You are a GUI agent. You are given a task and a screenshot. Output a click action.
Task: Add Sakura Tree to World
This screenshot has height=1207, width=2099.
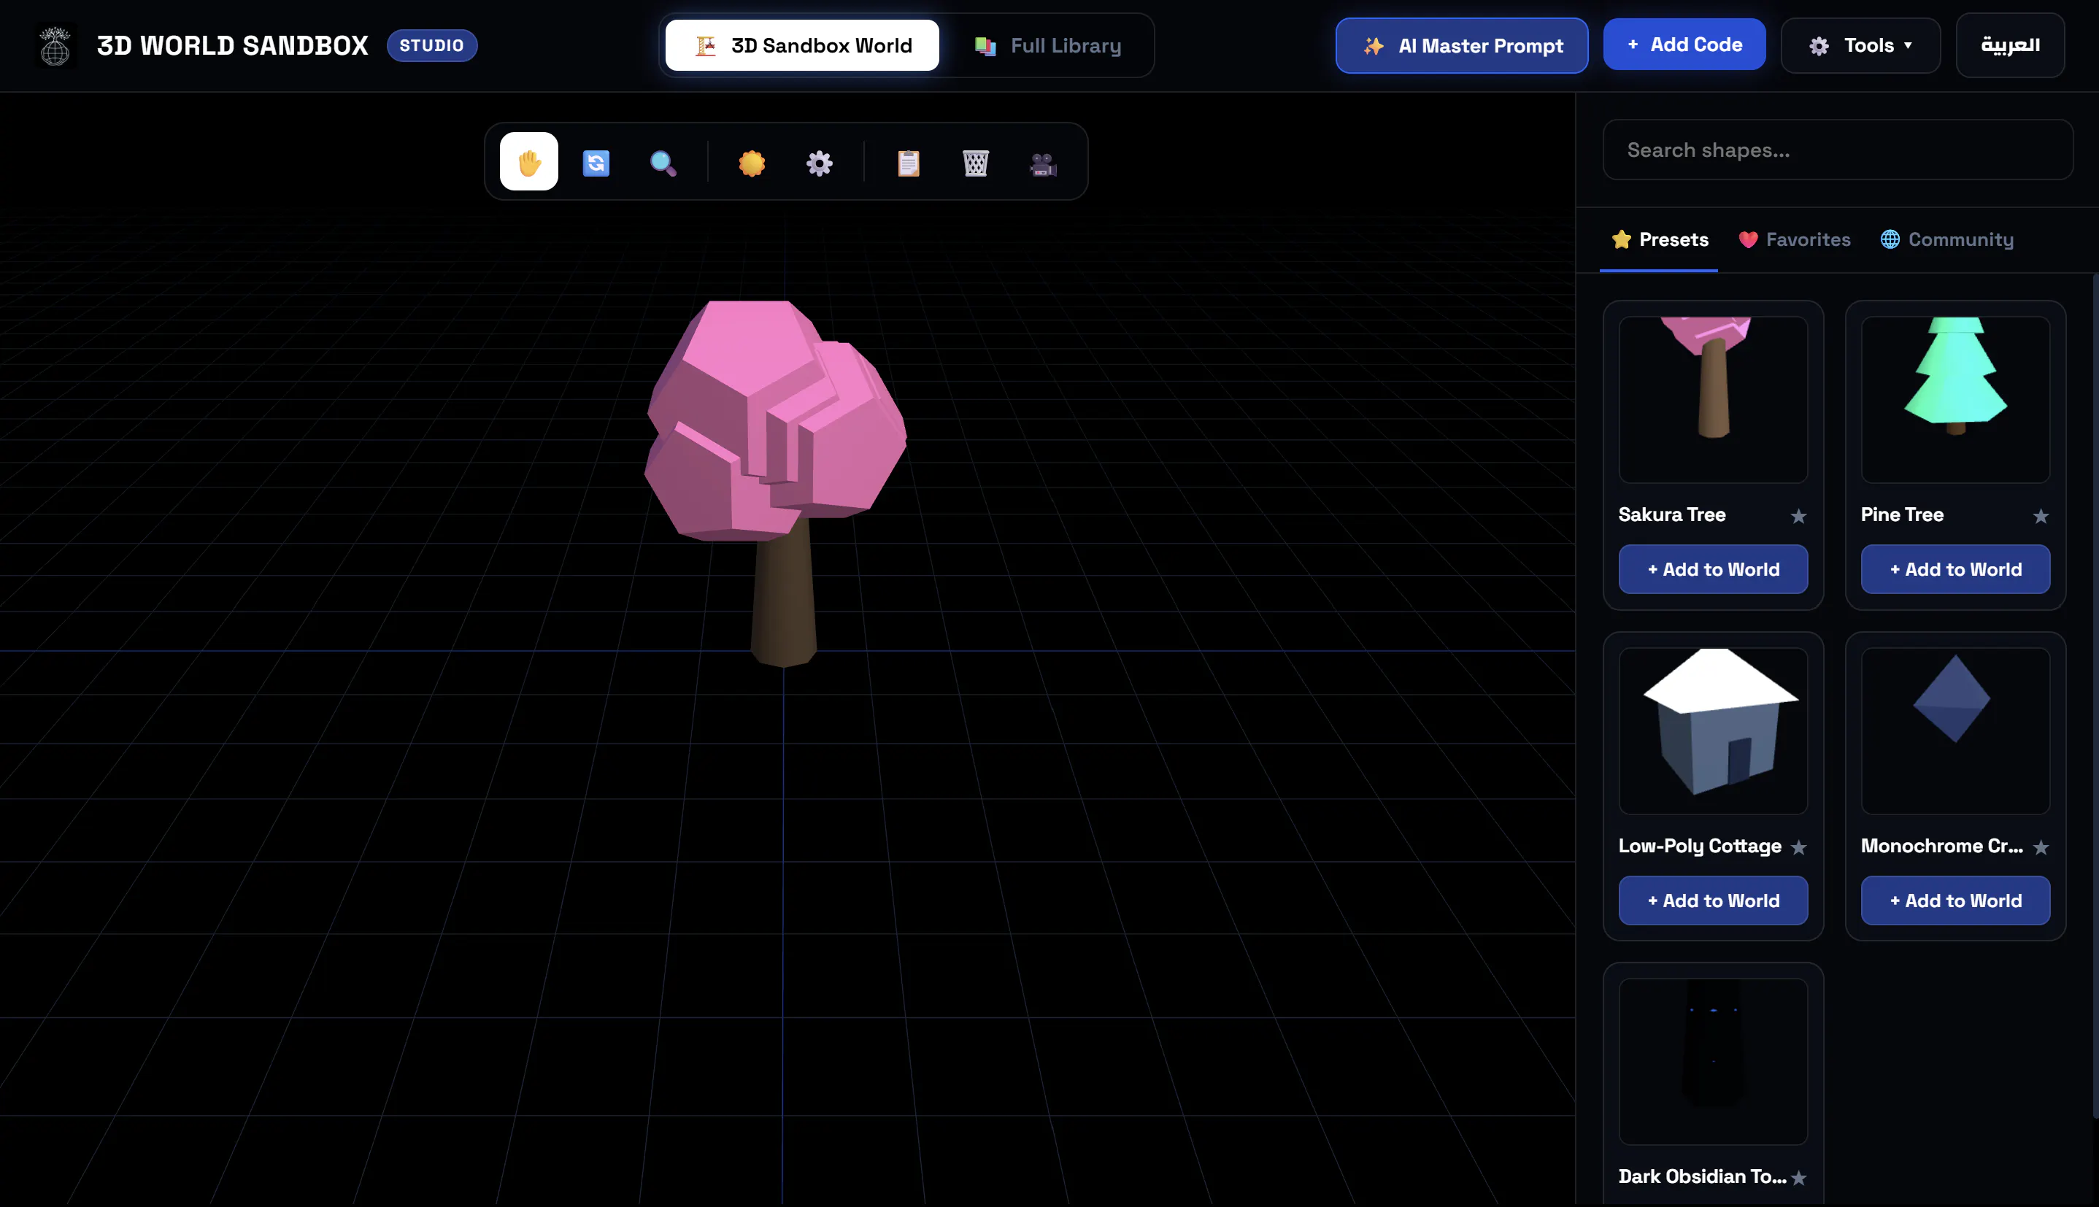(x=1713, y=569)
